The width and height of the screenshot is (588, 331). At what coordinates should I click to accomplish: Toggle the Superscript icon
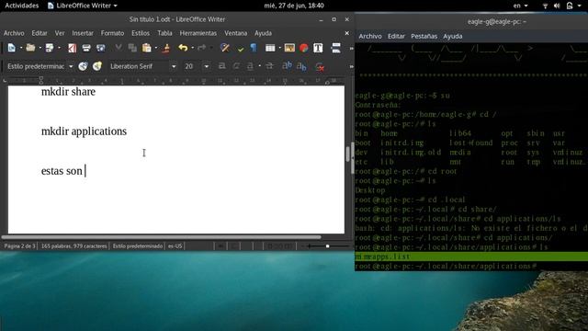(x=287, y=66)
